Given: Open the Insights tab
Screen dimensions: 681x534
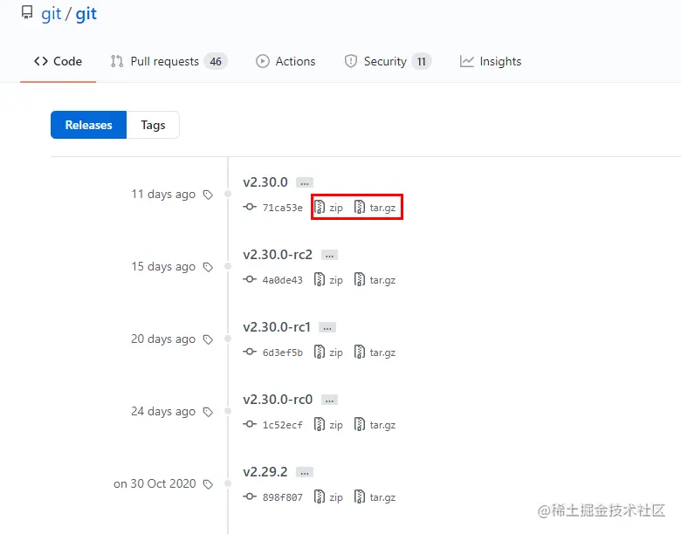Looking at the screenshot, I should pos(491,61).
